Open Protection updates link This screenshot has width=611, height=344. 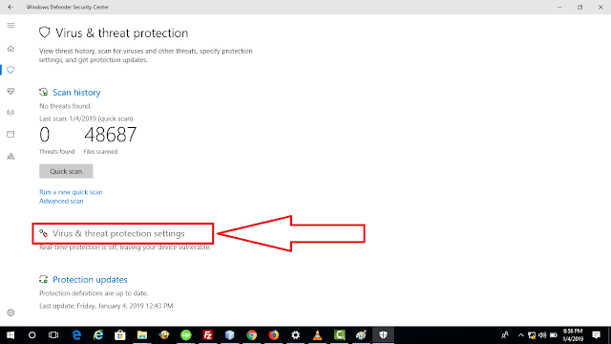point(90,280)
